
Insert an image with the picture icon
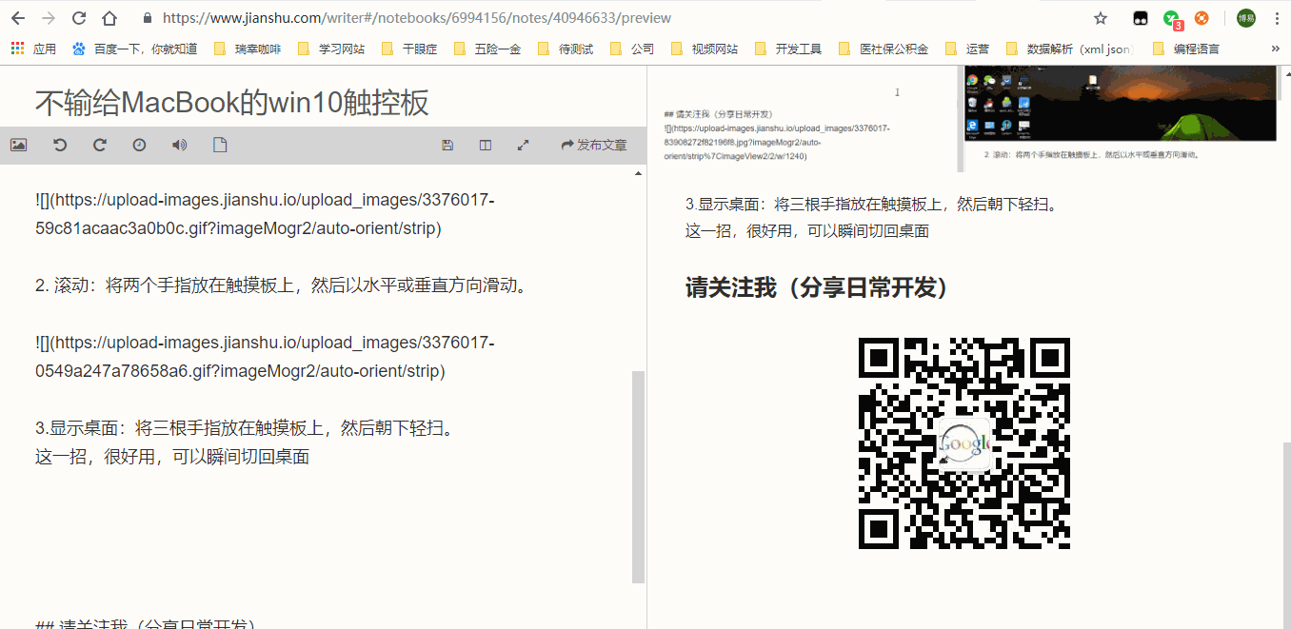(x=18, y=145)
